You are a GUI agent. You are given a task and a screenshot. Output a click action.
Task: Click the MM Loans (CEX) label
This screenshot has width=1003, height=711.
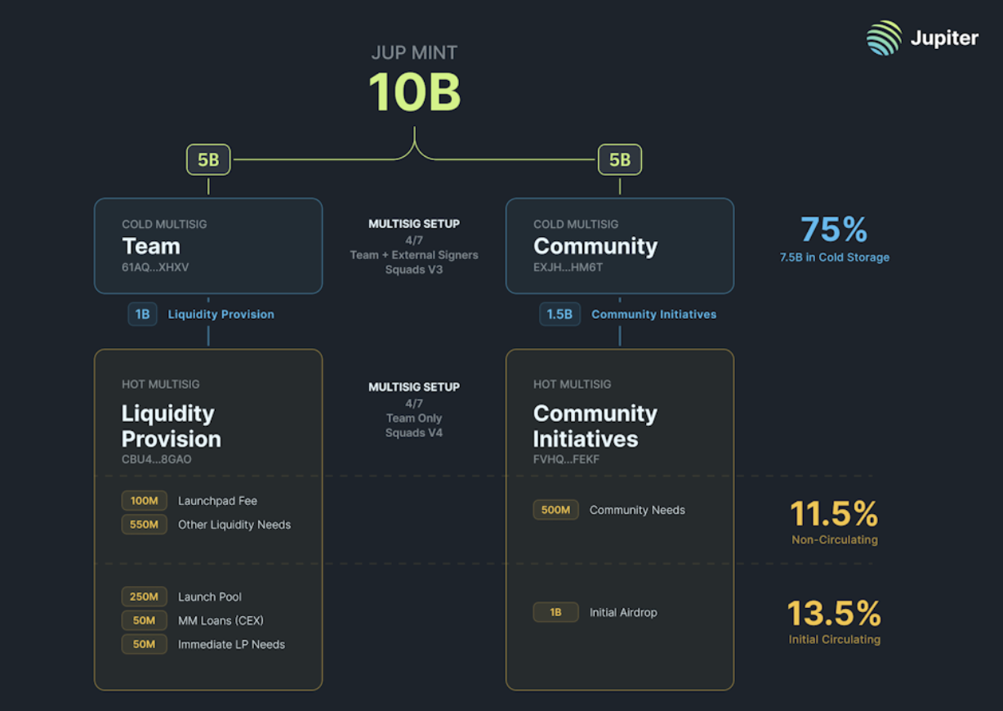(x=221, y=620)
